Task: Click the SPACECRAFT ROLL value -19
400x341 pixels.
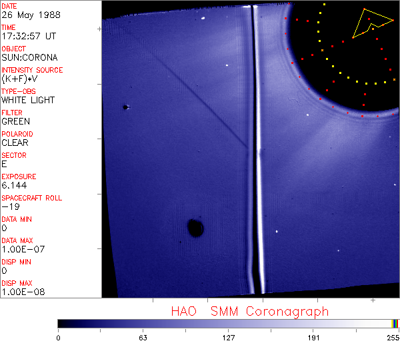Action: click(11, 206)
